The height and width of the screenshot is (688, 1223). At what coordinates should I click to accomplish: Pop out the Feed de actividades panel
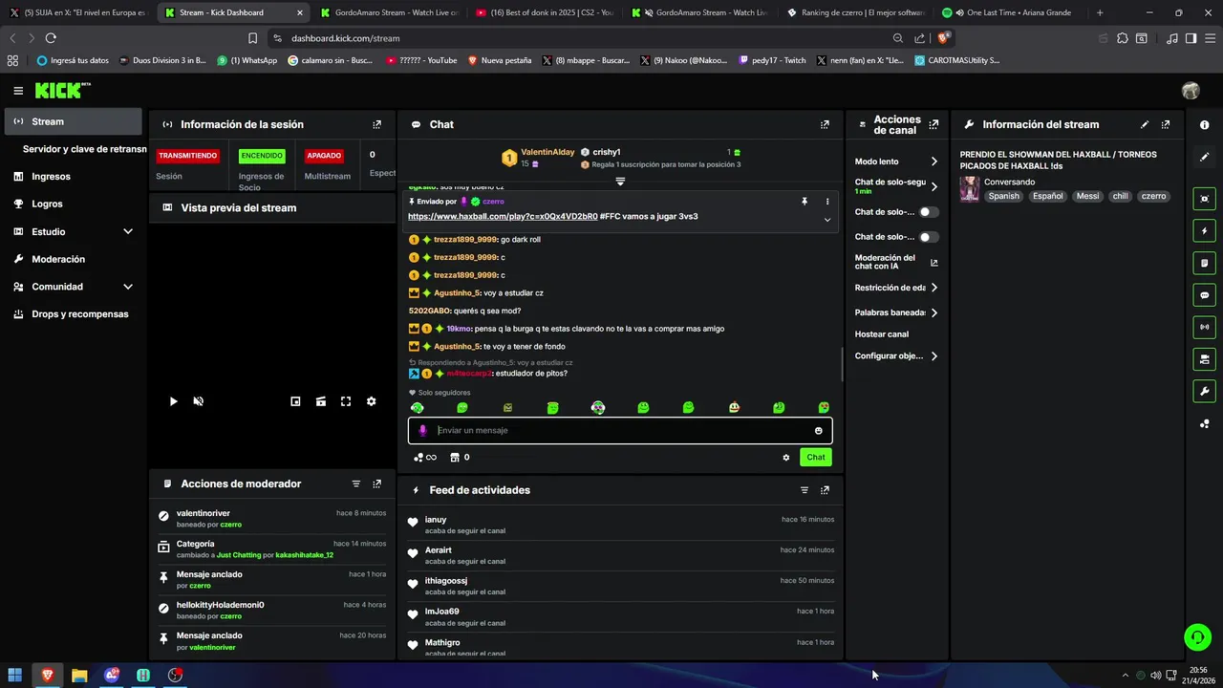pyautogui.click(x=825, y=490)
